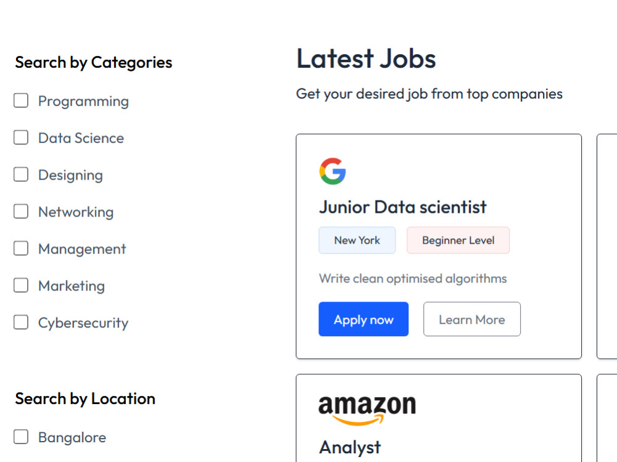Check the Programming category checkbox
The height and width of the screenshot is (462, 617).
(x=21, y=101)
